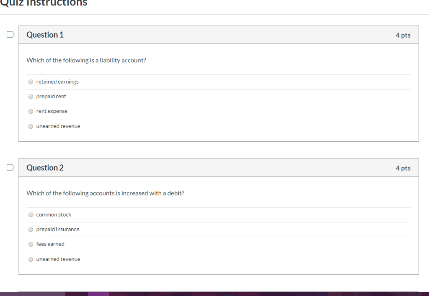The width and height of the screenshot is (429, 296).
Task: Pick the fees earned radio button
Action: click(31, 245)
